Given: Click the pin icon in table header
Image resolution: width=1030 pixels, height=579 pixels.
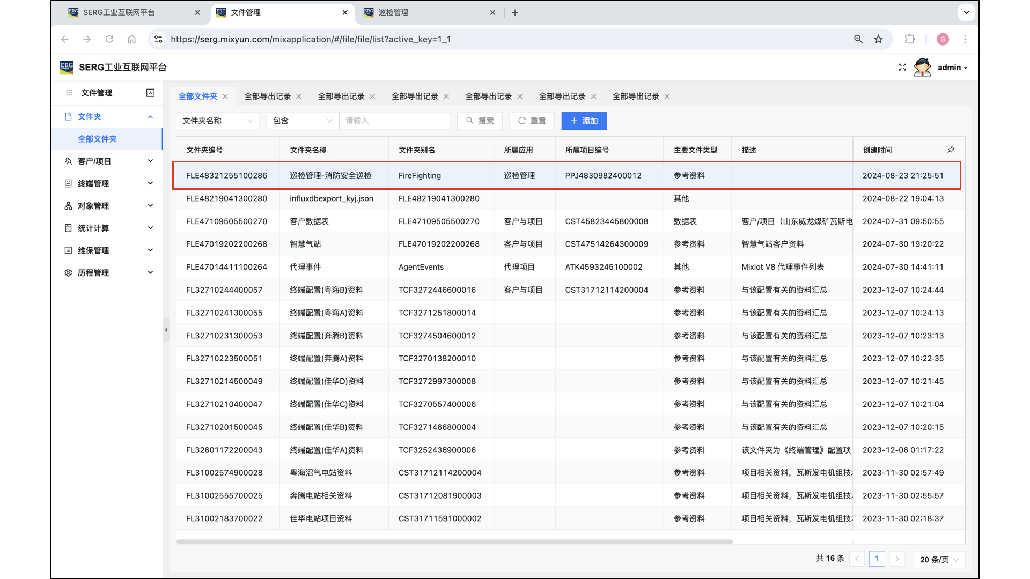Looking at the screenshot, I should click(x=951, y=150).
